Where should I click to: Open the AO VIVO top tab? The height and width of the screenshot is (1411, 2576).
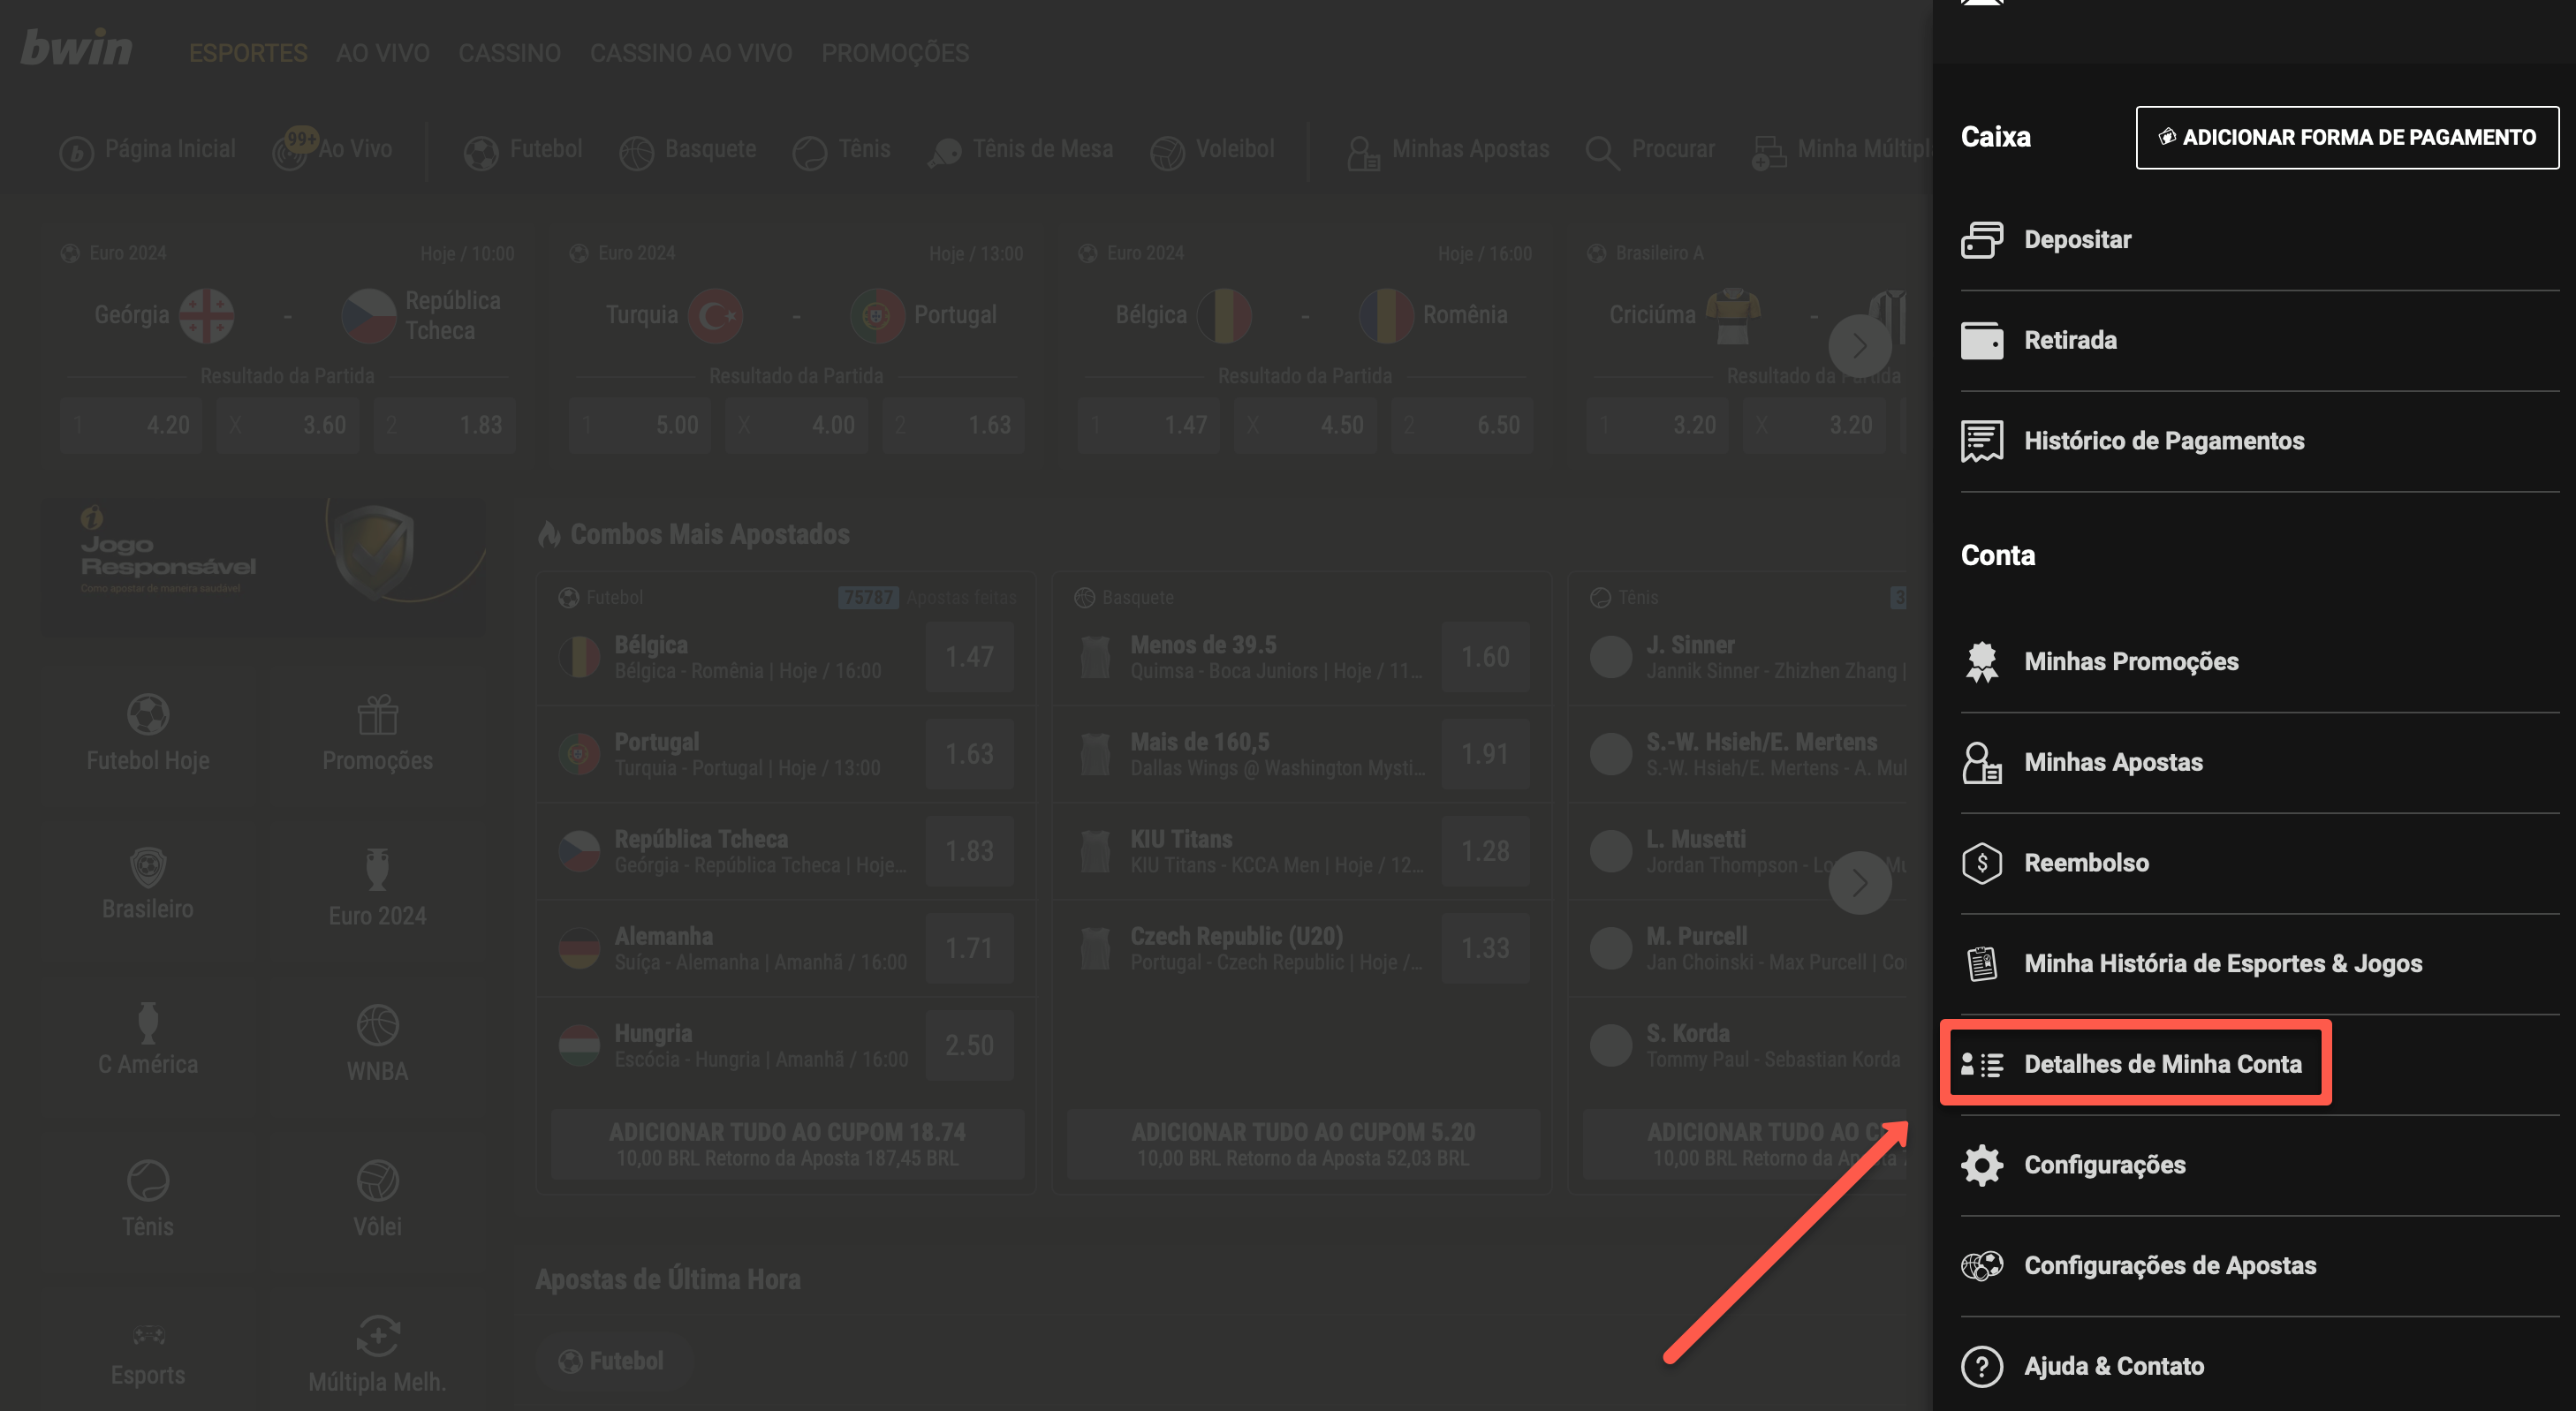383,52
